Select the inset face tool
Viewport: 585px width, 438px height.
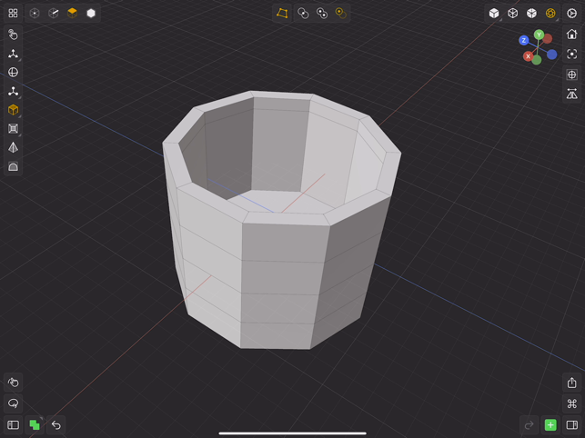point(13,129)
